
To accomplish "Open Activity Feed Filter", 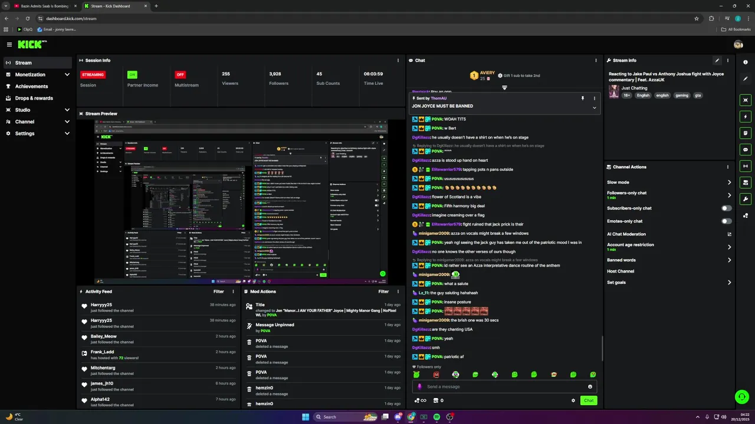I will pos(219,291).
